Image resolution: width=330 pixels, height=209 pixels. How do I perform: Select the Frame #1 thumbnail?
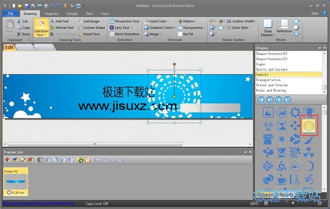point(16,181)
